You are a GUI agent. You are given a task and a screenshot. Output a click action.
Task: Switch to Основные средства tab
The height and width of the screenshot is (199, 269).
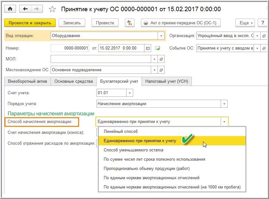(74, 81)
